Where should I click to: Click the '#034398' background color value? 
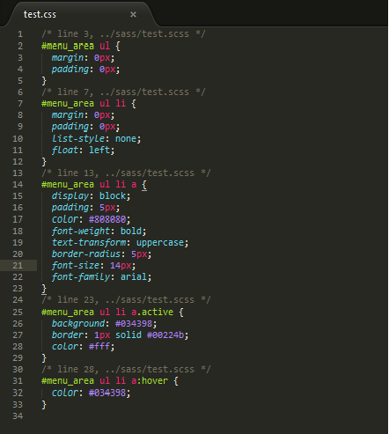coord(134,324)
